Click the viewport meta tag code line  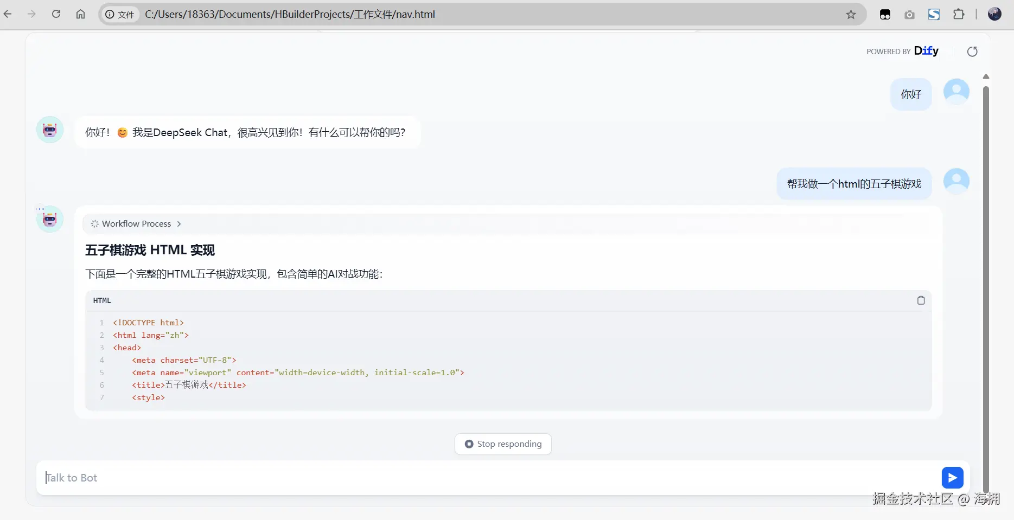pyautogui.click(x=298, y=373)
